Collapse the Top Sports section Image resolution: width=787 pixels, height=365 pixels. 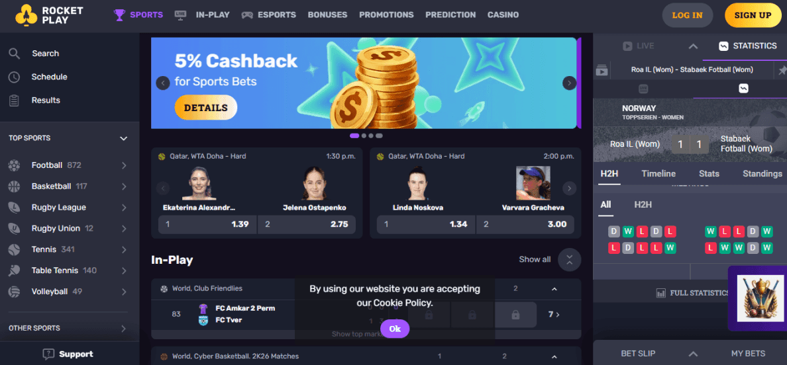click(123, 138)
